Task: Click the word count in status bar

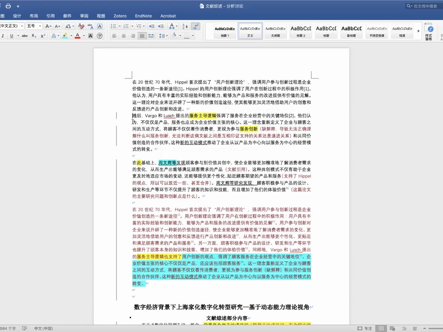Action: pyautogui.click(x=8, y=328)
